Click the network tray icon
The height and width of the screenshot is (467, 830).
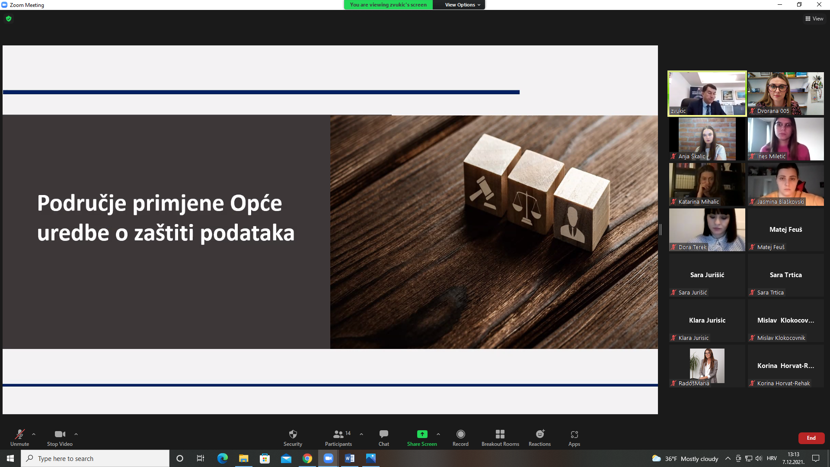(749, 458)
